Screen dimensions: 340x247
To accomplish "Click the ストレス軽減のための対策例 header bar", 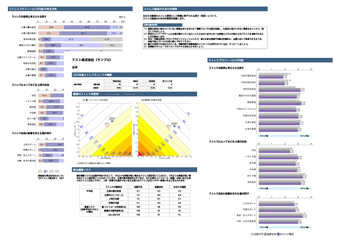I will coord(205,9).
